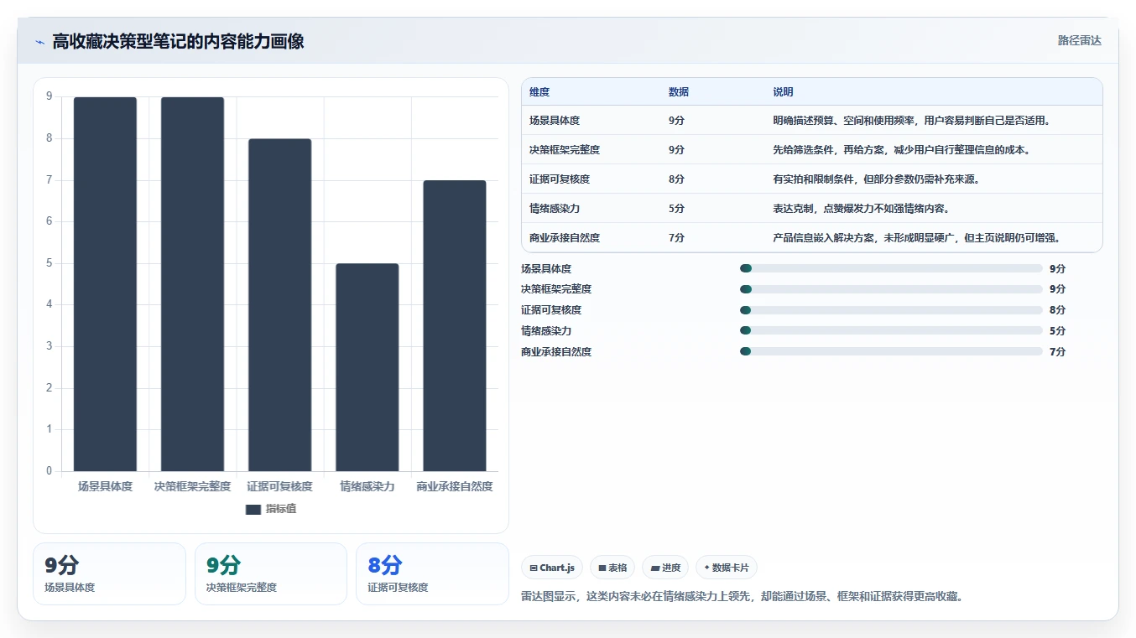
Task: Select the 进度 tag chip
Action: pos(665,568)
